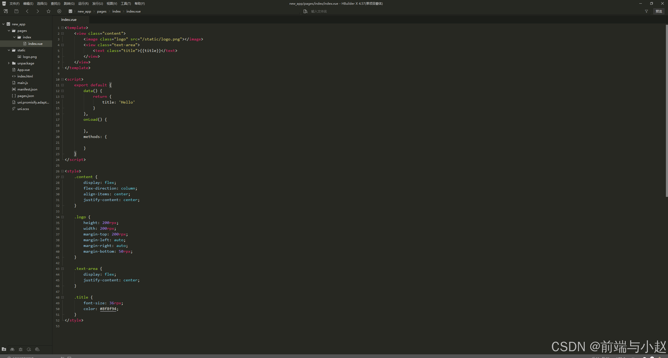The width and height of the screenshot is (668, 358).
Task: Open the binoculars search panel icon
Action: pos(12,349)
